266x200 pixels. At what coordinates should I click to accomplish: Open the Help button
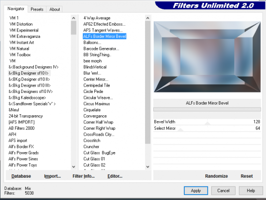(251, 191)
